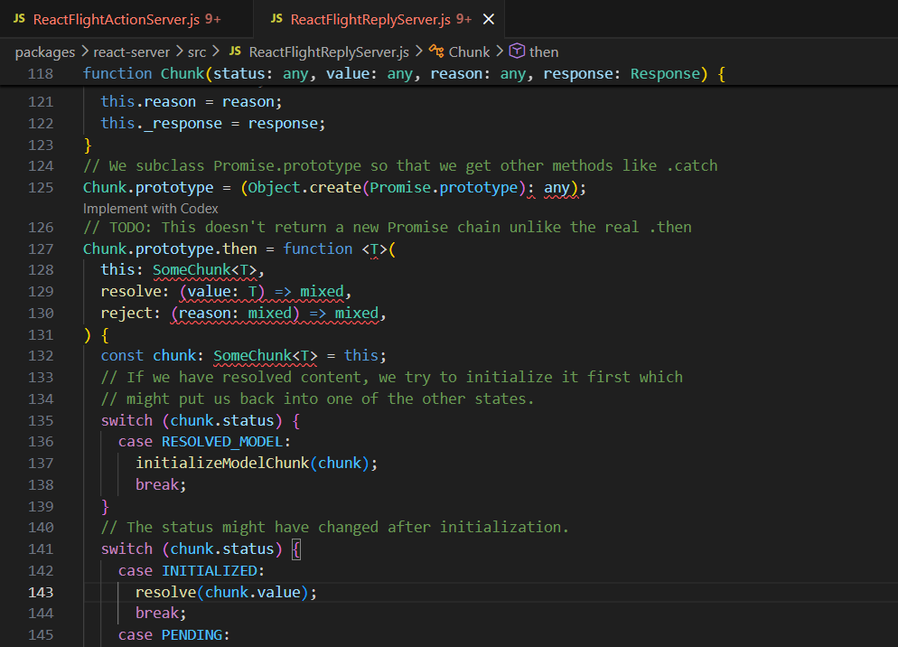This screenshot has width=898, height=647.
Task: Click the JS icon on ReactFlightActionServer.js tab
Action: point(19,19)
